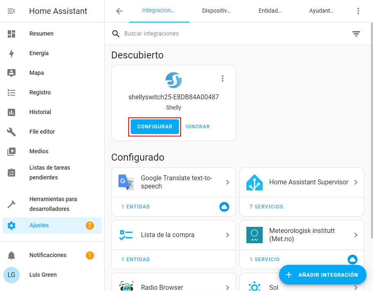Select the Ayudantes tab

click(321, 11)
